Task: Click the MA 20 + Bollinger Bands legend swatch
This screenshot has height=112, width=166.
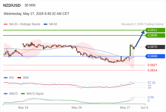Action: tap(6, 24)
